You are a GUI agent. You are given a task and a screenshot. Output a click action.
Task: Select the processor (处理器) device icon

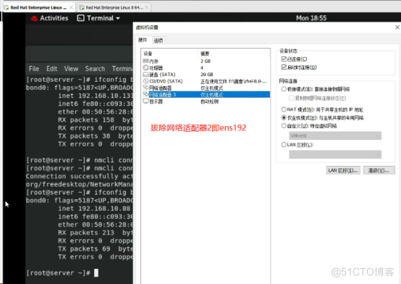(x=145, y=67)
